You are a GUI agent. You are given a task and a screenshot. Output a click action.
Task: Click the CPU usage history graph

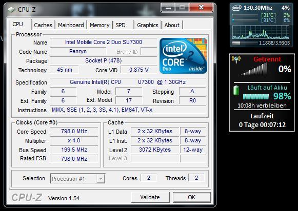point(261,32)
